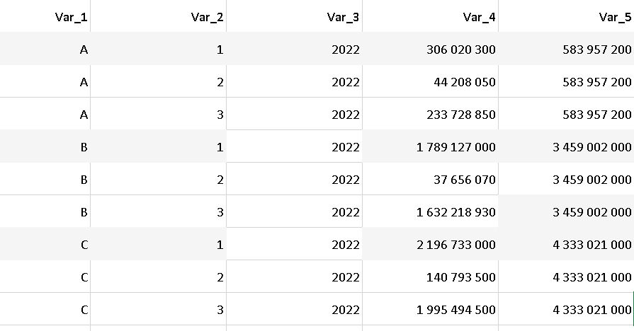Image resolution: width=634 pixels, height=331 pixels.
Task: Select the Var_1 column header
Action: pos(71,17)
